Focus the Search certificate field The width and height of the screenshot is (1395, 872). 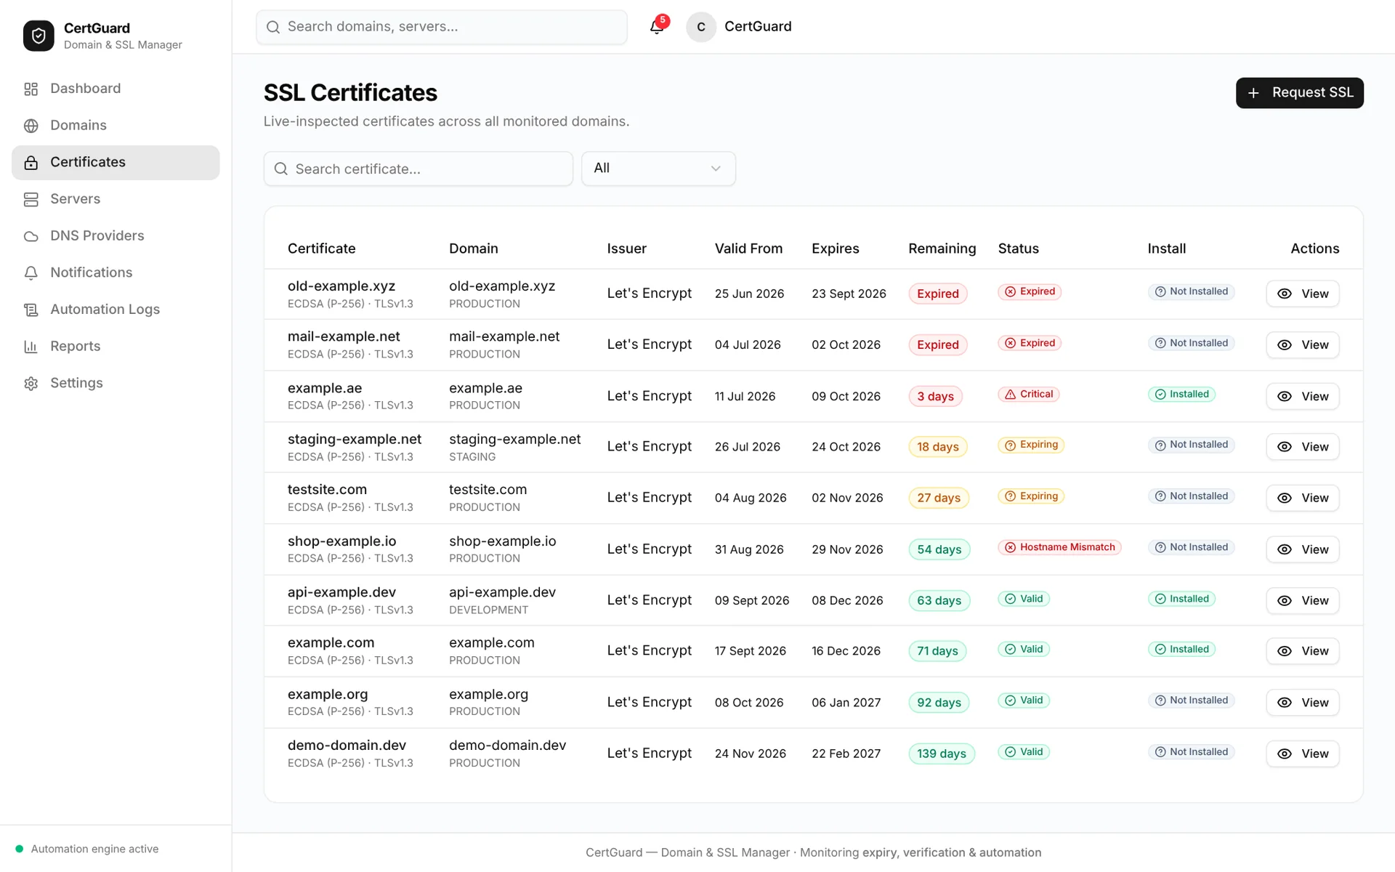pyautogui.click(x=418, y=169)
